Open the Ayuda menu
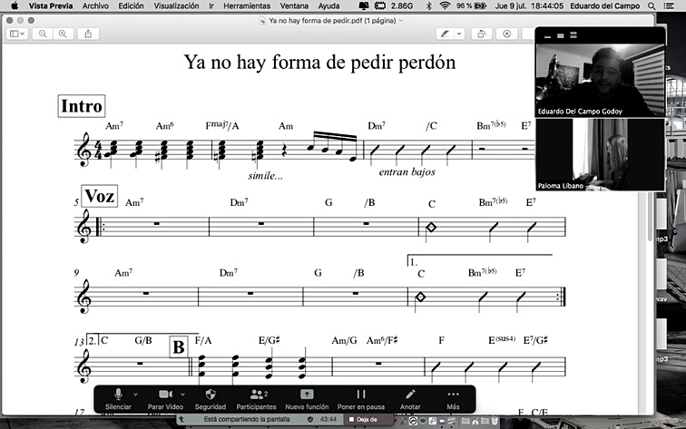This screenshot has width=686, height=429. click(328, 5)
